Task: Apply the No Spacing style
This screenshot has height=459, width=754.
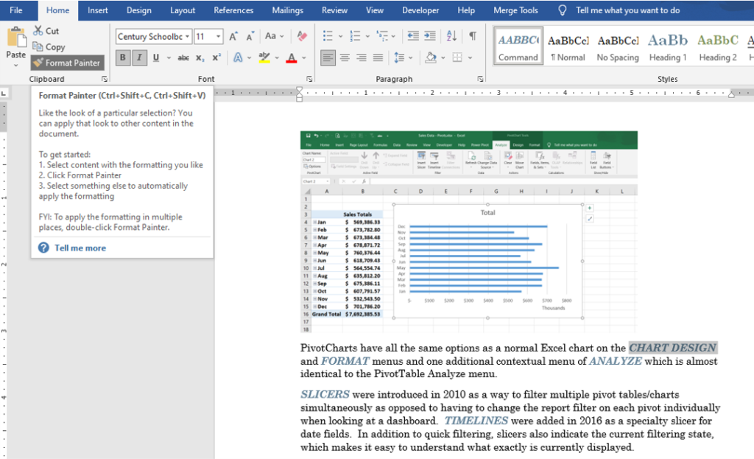Action: (x=618, y=46)
